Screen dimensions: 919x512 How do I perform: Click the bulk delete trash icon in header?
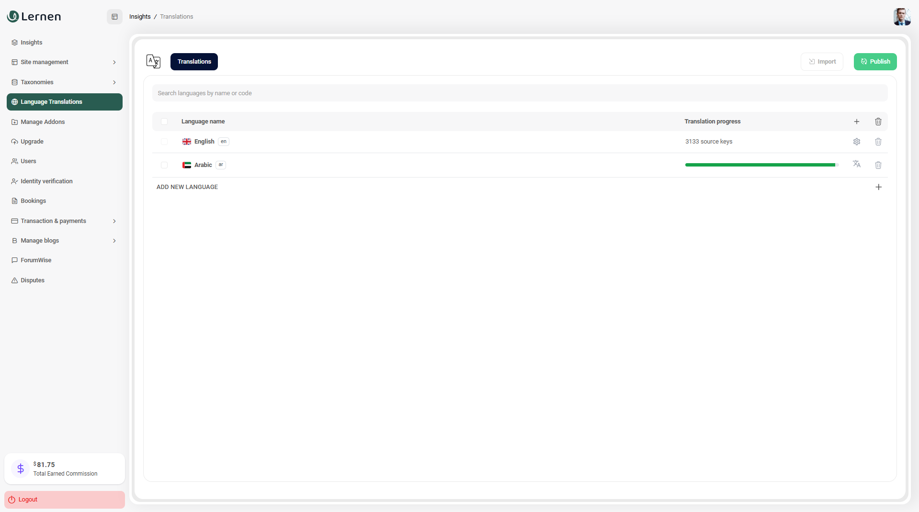pos(878,122)
